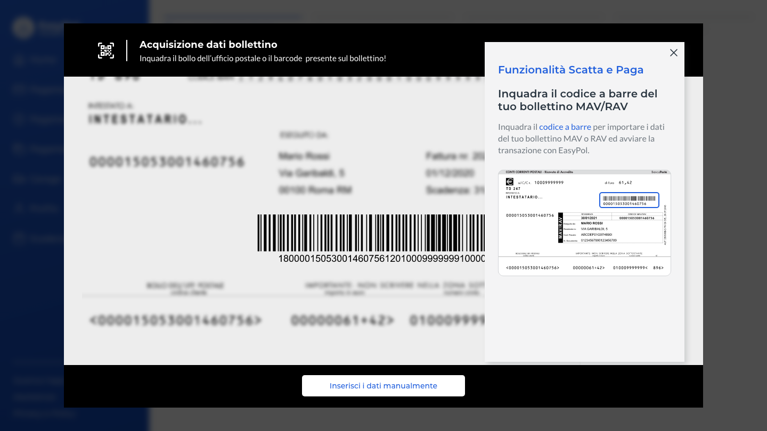Open the codice a barre link
The height and width of the screenshot is (431, 767).
565,127
